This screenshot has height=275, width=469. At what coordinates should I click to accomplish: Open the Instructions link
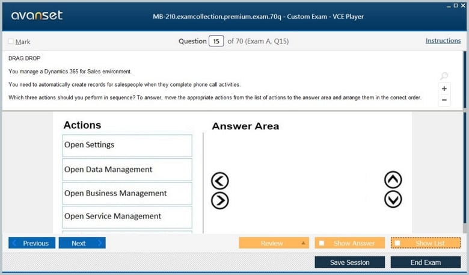pyautogui.click(x=443, y=41)
